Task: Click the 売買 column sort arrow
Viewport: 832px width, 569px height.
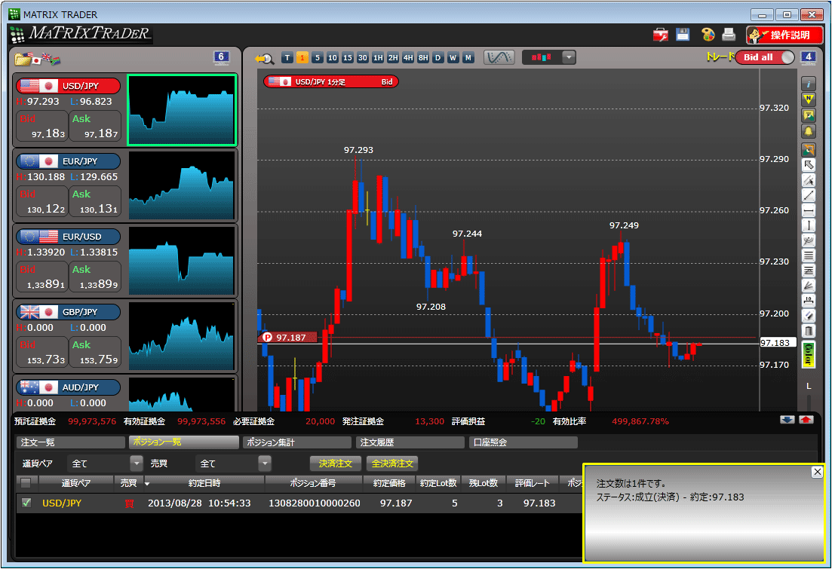Action: pos(147,484)
